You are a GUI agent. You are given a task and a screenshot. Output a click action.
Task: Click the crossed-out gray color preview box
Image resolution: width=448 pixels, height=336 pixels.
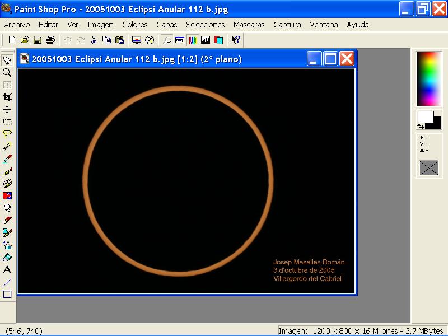coord(428,167)
